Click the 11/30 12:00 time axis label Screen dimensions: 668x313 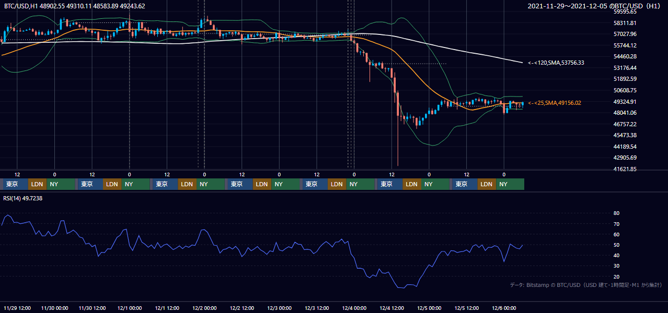tap(92, 308)
